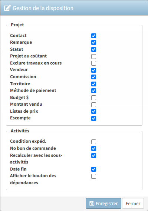Disable the Statut checkbox
Image resolution: width=148 pixels, height=211 pixels.
(93, 50)
